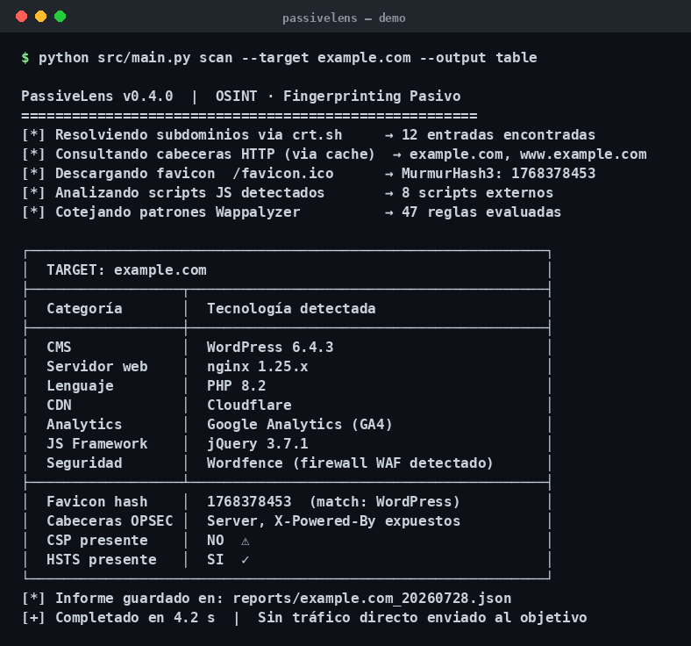This screenshot has width=691, height=646.
Task: Click the 'Servidor web' category cell
Action: coord(97,366)
